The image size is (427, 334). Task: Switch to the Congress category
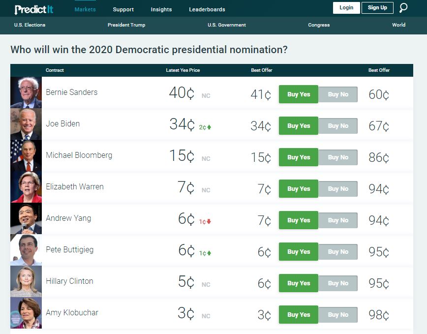pyautogui.click(x=319, y=25)
